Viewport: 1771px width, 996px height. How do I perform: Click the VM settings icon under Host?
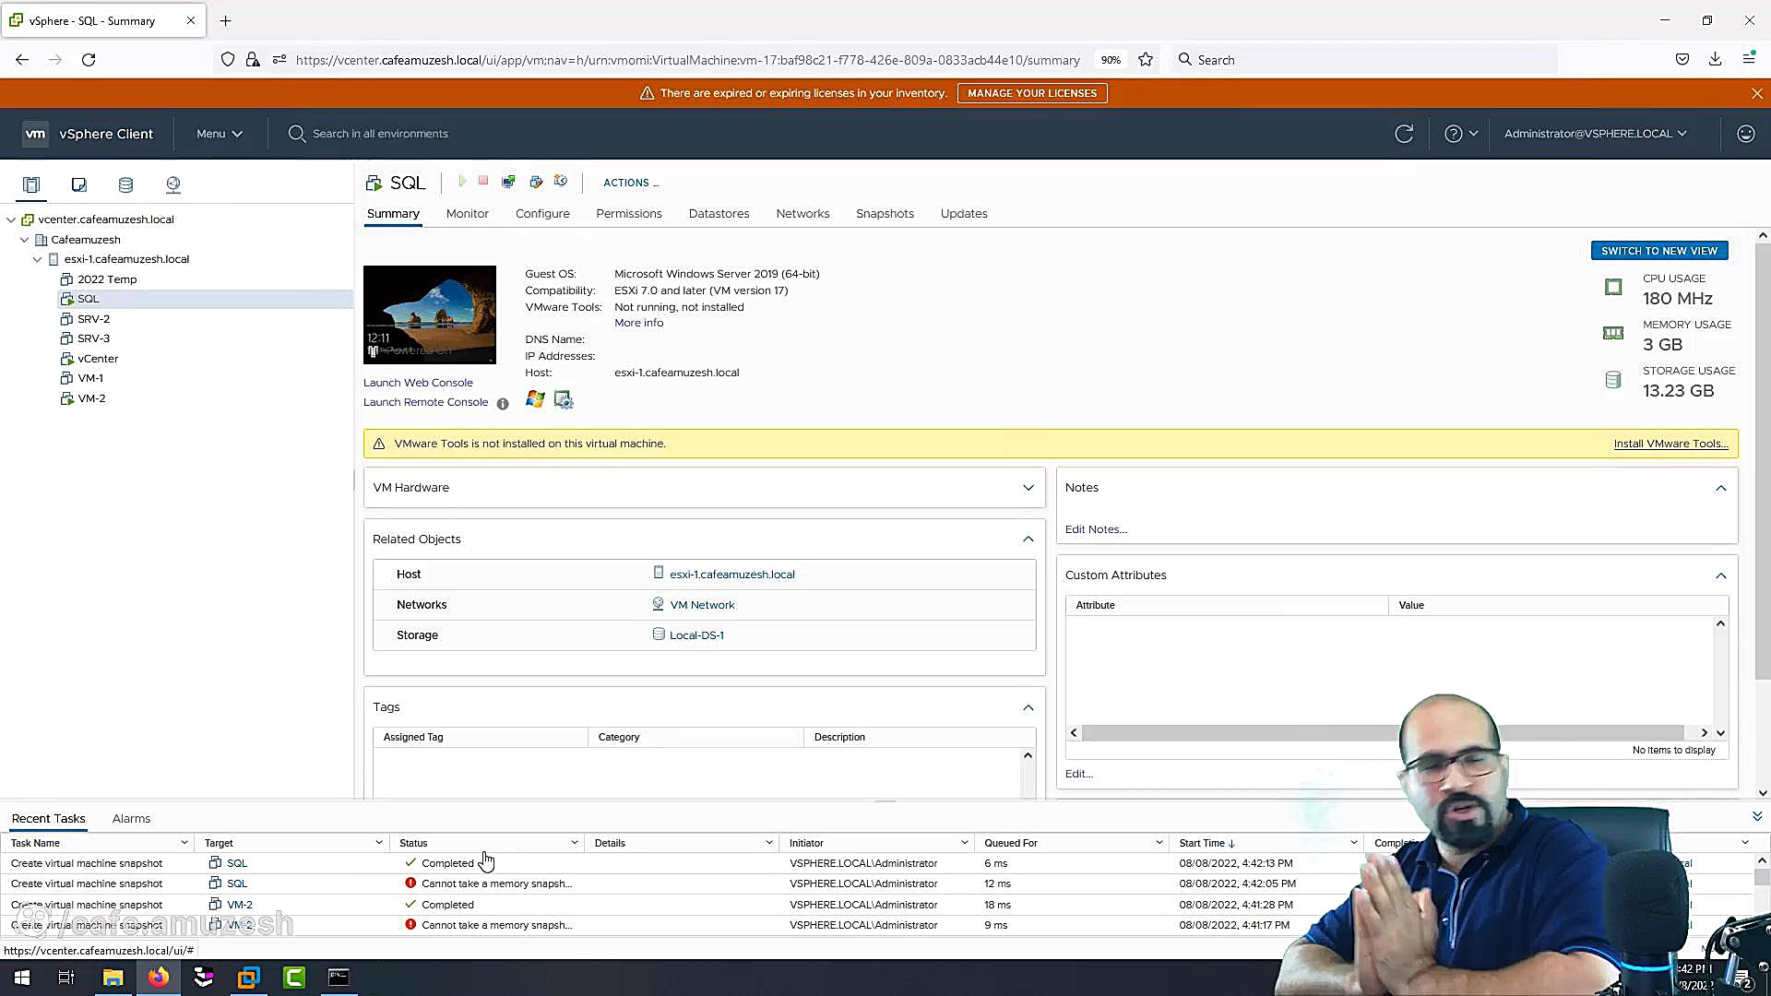pos(564,399)
